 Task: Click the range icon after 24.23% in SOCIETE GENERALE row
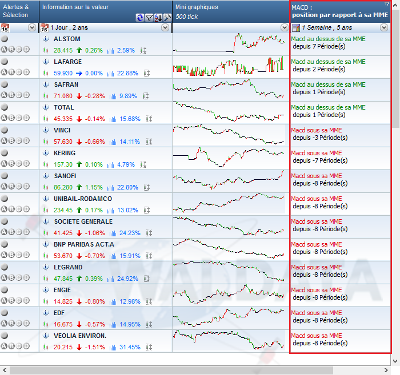(x=149, y=233)
